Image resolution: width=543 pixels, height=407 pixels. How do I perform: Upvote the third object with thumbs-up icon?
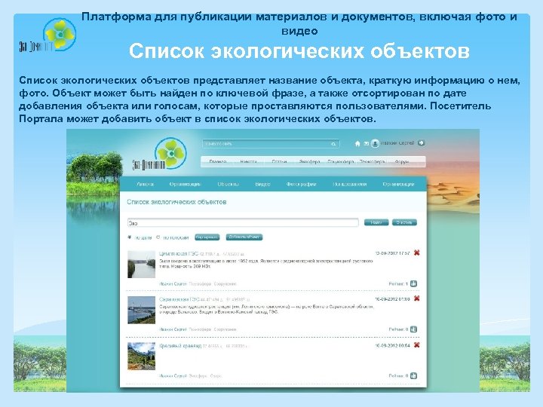413,375
